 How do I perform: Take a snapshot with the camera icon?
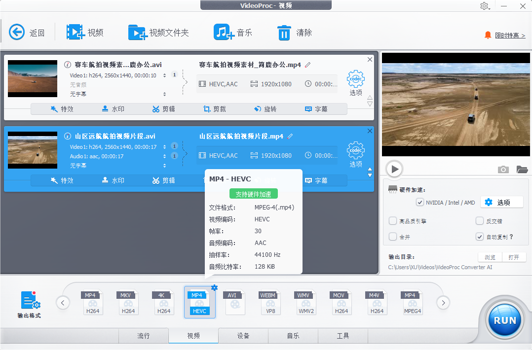(x=503, y=169)
